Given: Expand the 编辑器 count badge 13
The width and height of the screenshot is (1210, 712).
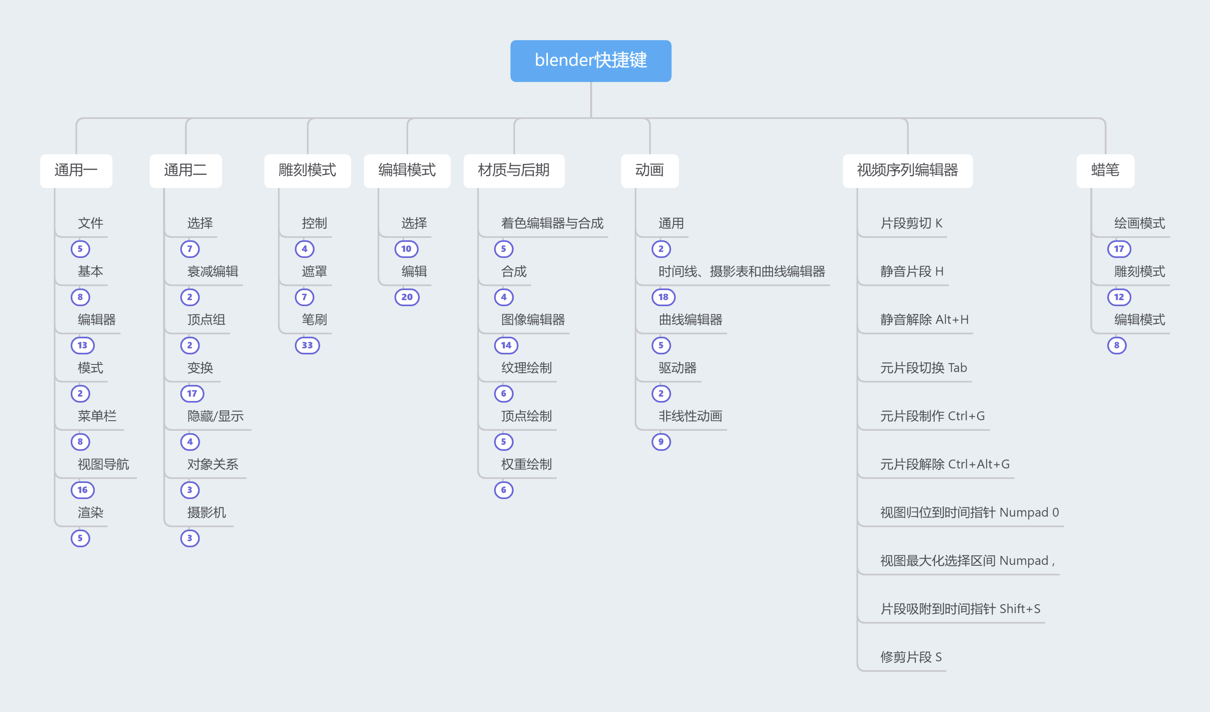Looking at the screenshot, I should pos(83,345).
